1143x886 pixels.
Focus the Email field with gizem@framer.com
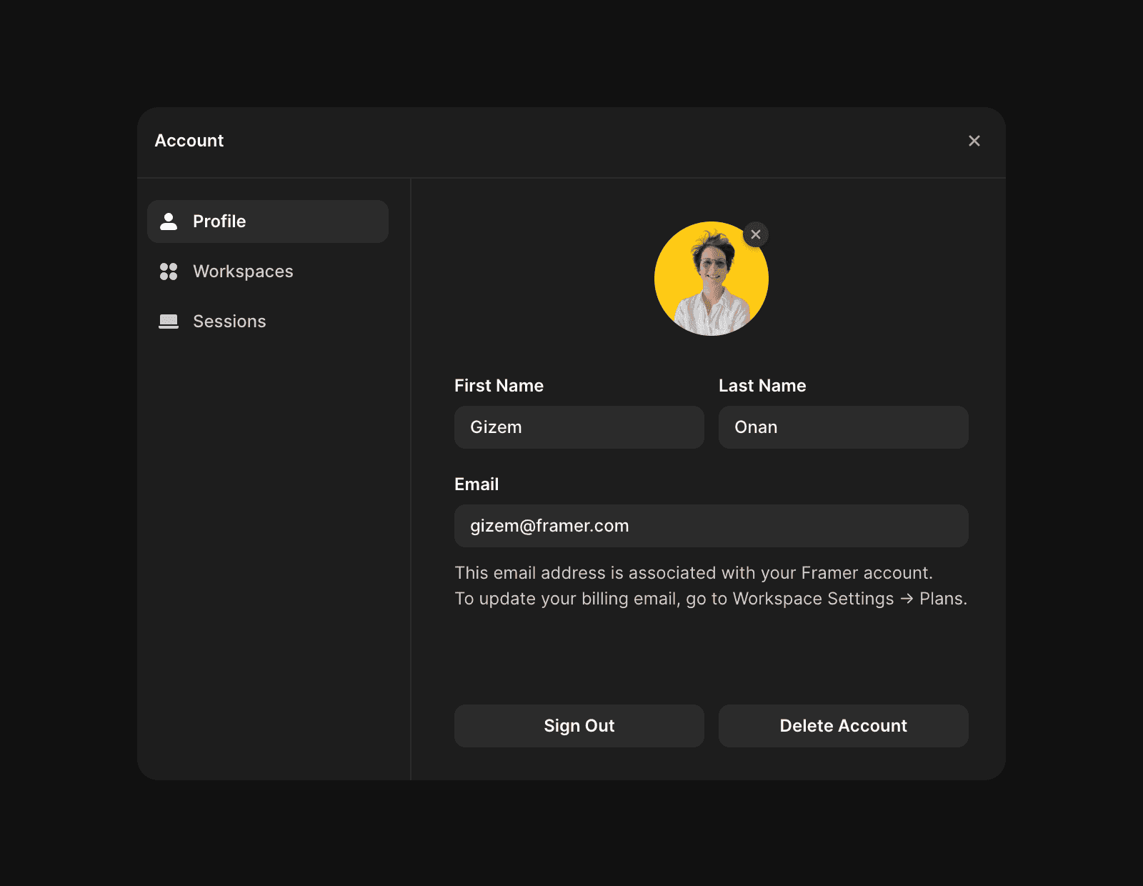712,526
